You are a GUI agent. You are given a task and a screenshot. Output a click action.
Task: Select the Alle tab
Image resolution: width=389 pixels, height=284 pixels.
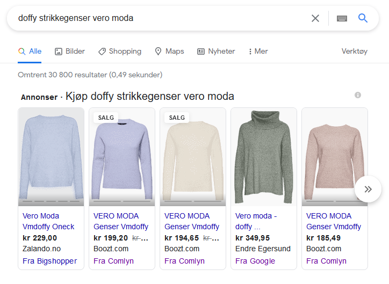(30, 52)
